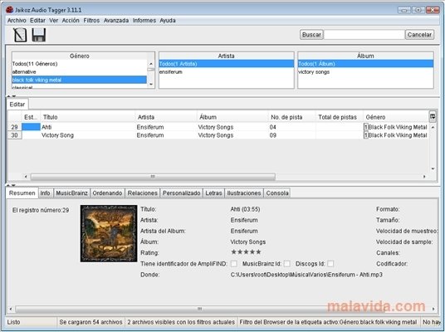Click the Artista column header in table
Screen dimensions: 445x332
pos(166,117)
